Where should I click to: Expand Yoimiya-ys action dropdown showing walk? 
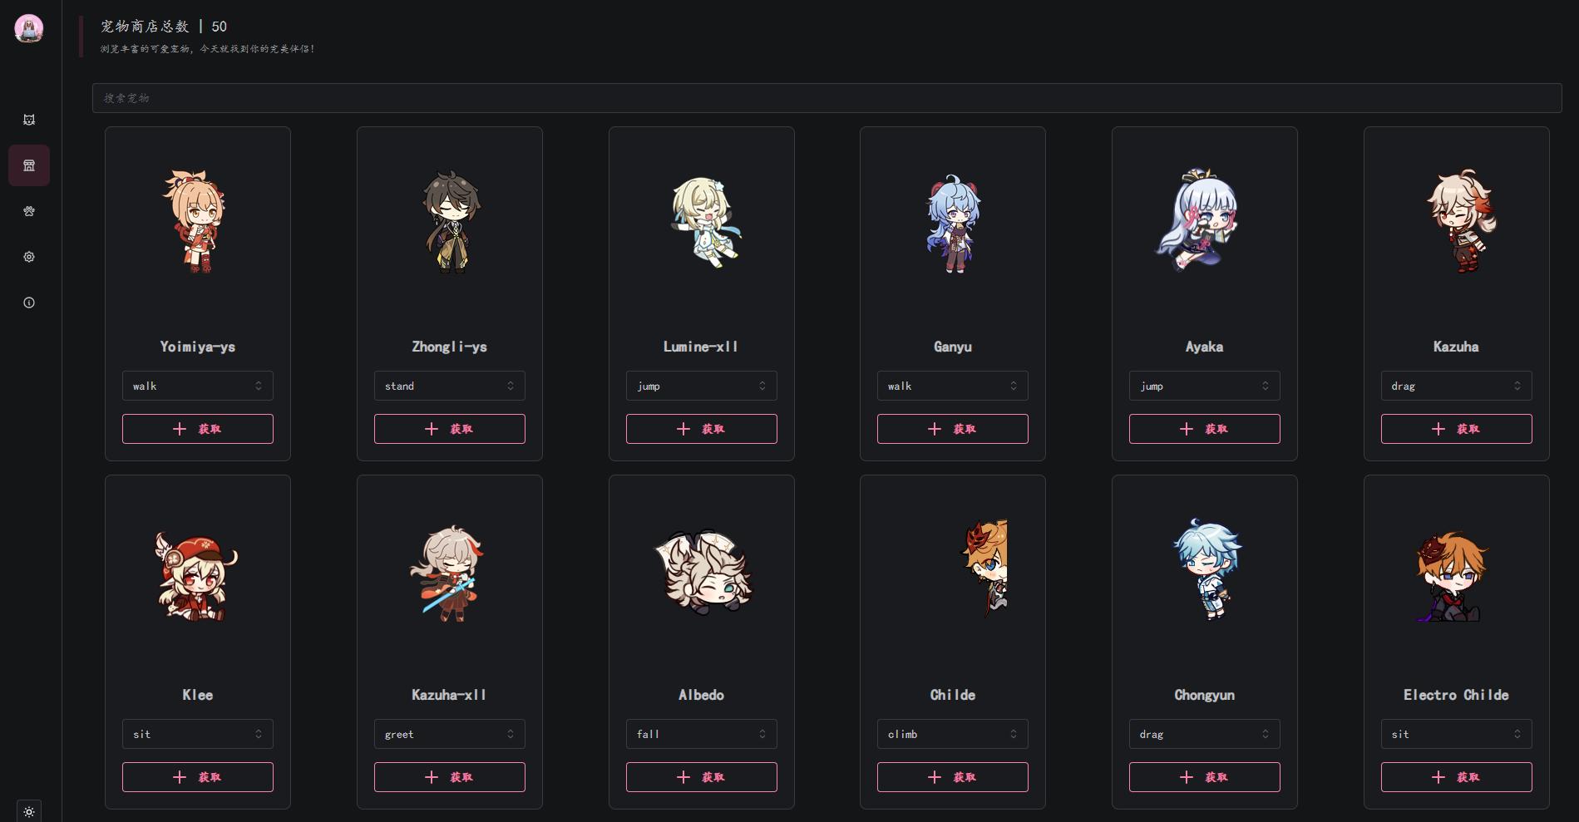(198, 386)
